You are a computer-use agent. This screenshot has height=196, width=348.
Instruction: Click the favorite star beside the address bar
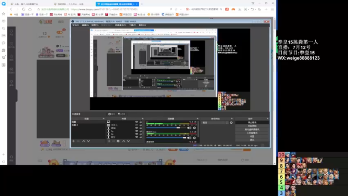click(39, 9)
